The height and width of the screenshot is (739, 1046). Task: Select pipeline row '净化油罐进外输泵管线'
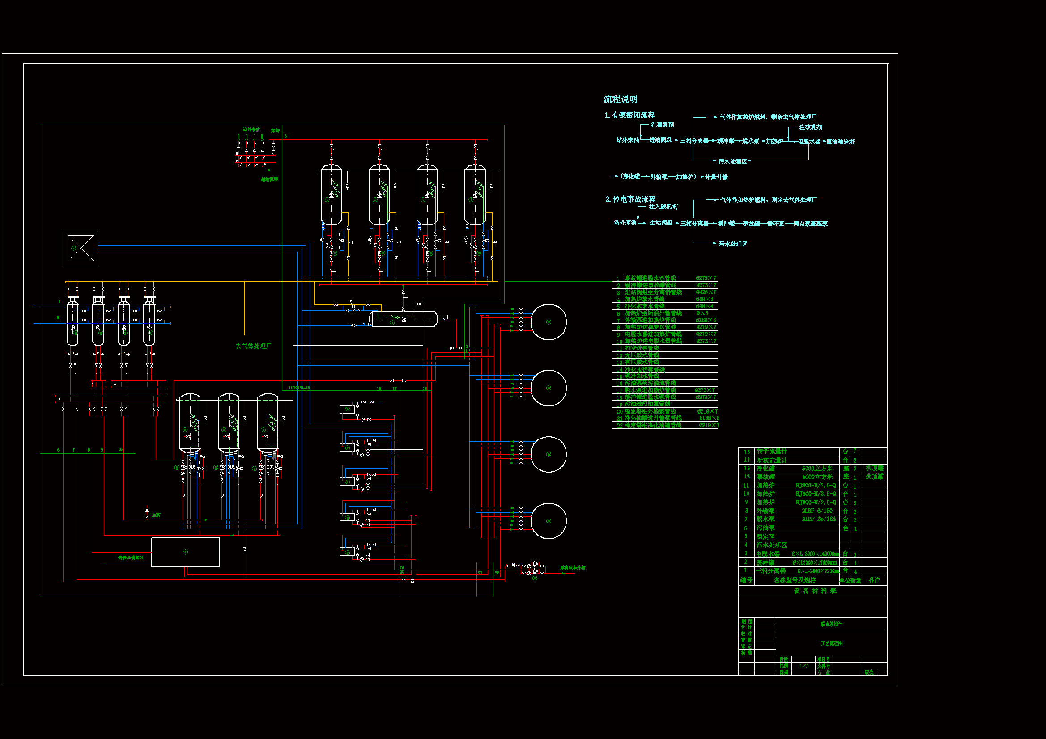point(665,418)
